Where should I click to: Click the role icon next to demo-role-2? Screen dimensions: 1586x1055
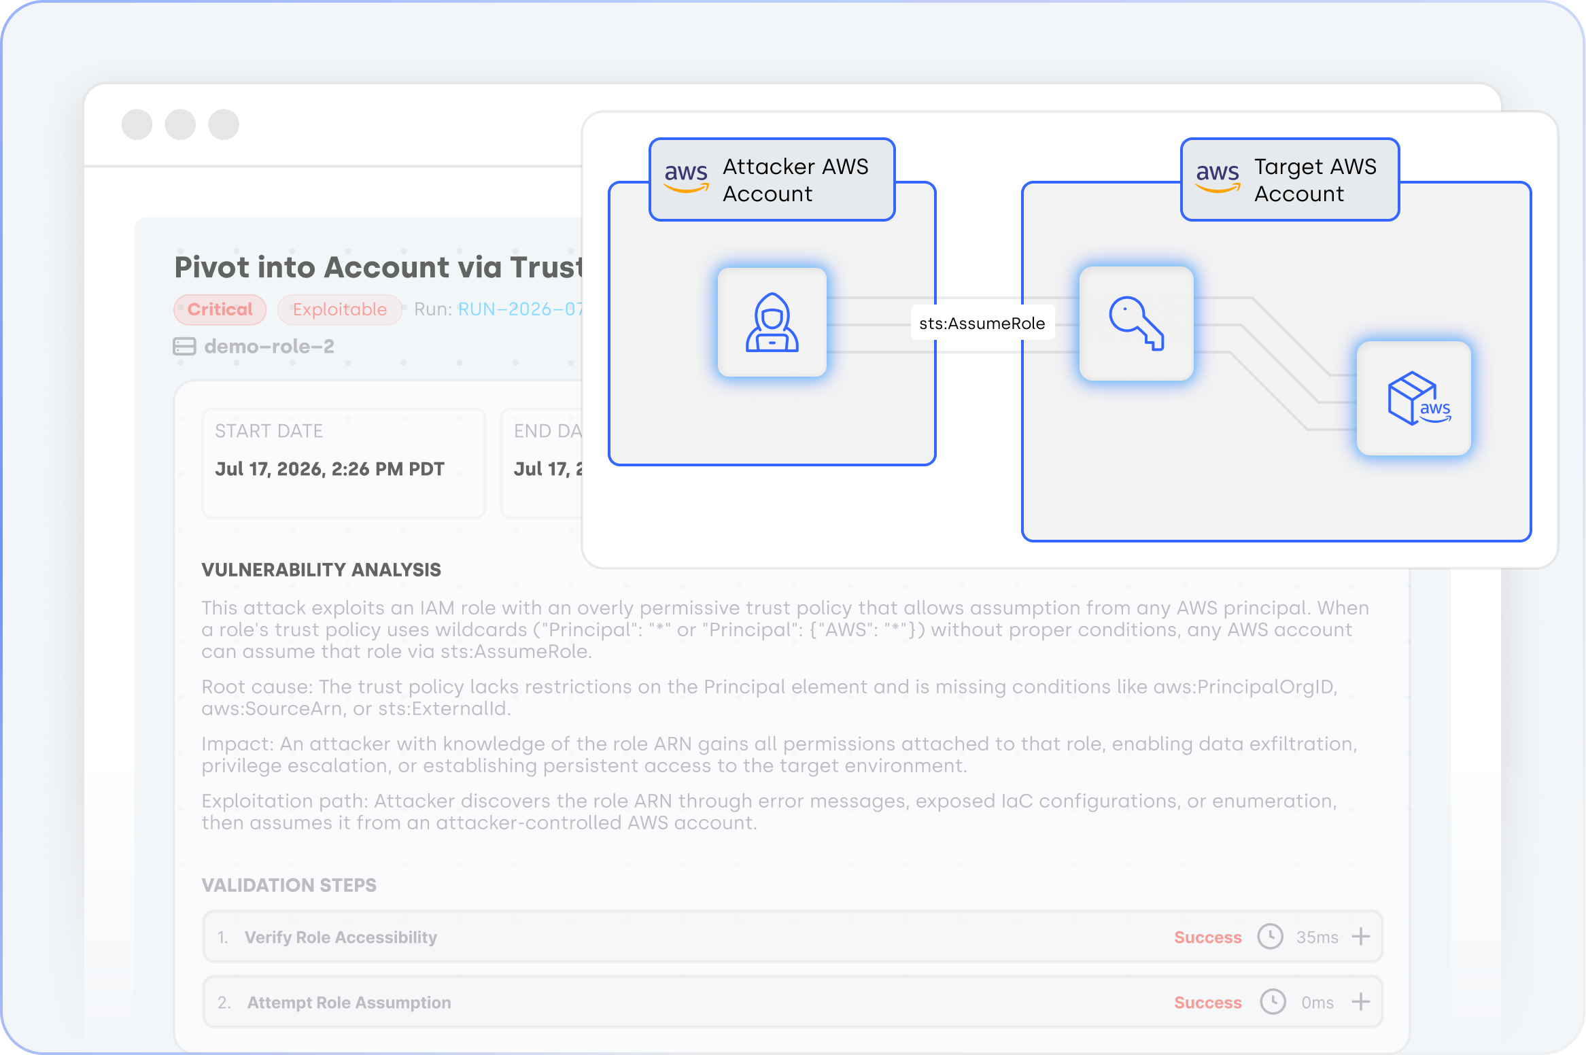184,347
